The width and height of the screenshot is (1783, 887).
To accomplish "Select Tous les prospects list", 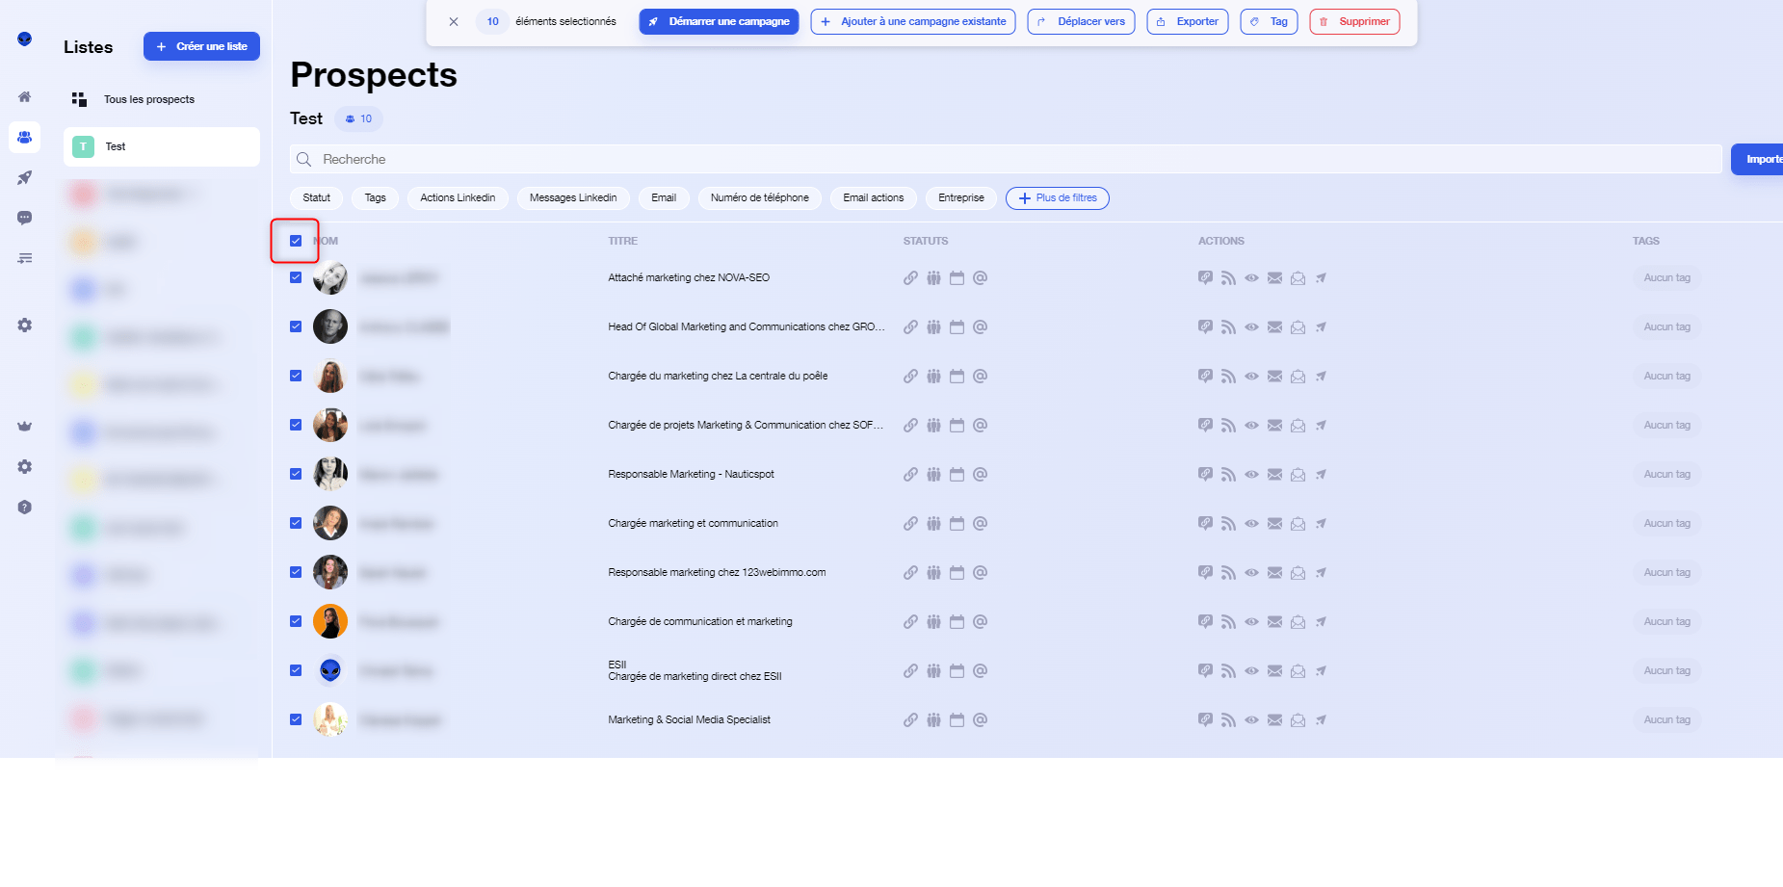I will (149, 99).
